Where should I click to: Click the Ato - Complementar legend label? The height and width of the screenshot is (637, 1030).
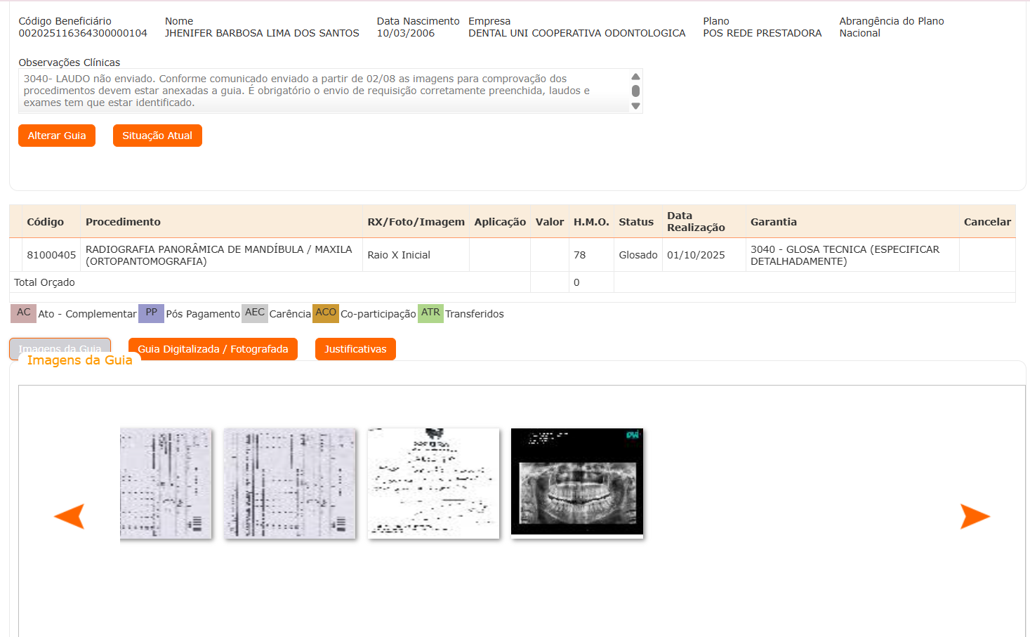coord(88,314)
